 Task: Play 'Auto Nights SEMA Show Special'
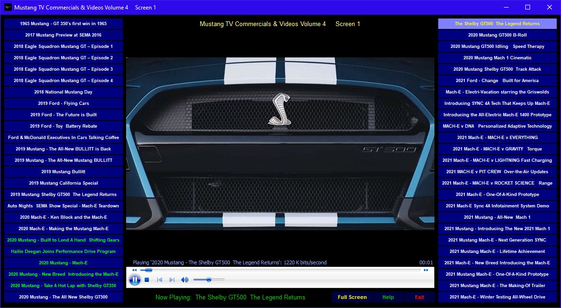[x=63, y=206]
